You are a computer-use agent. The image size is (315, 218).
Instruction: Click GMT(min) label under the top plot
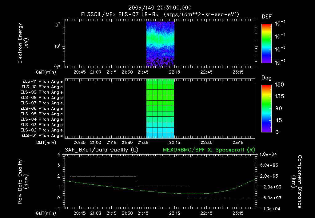coord(46,72)
